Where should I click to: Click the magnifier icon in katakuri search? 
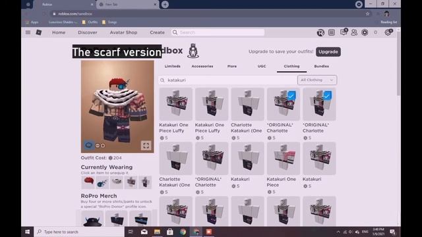162,80
